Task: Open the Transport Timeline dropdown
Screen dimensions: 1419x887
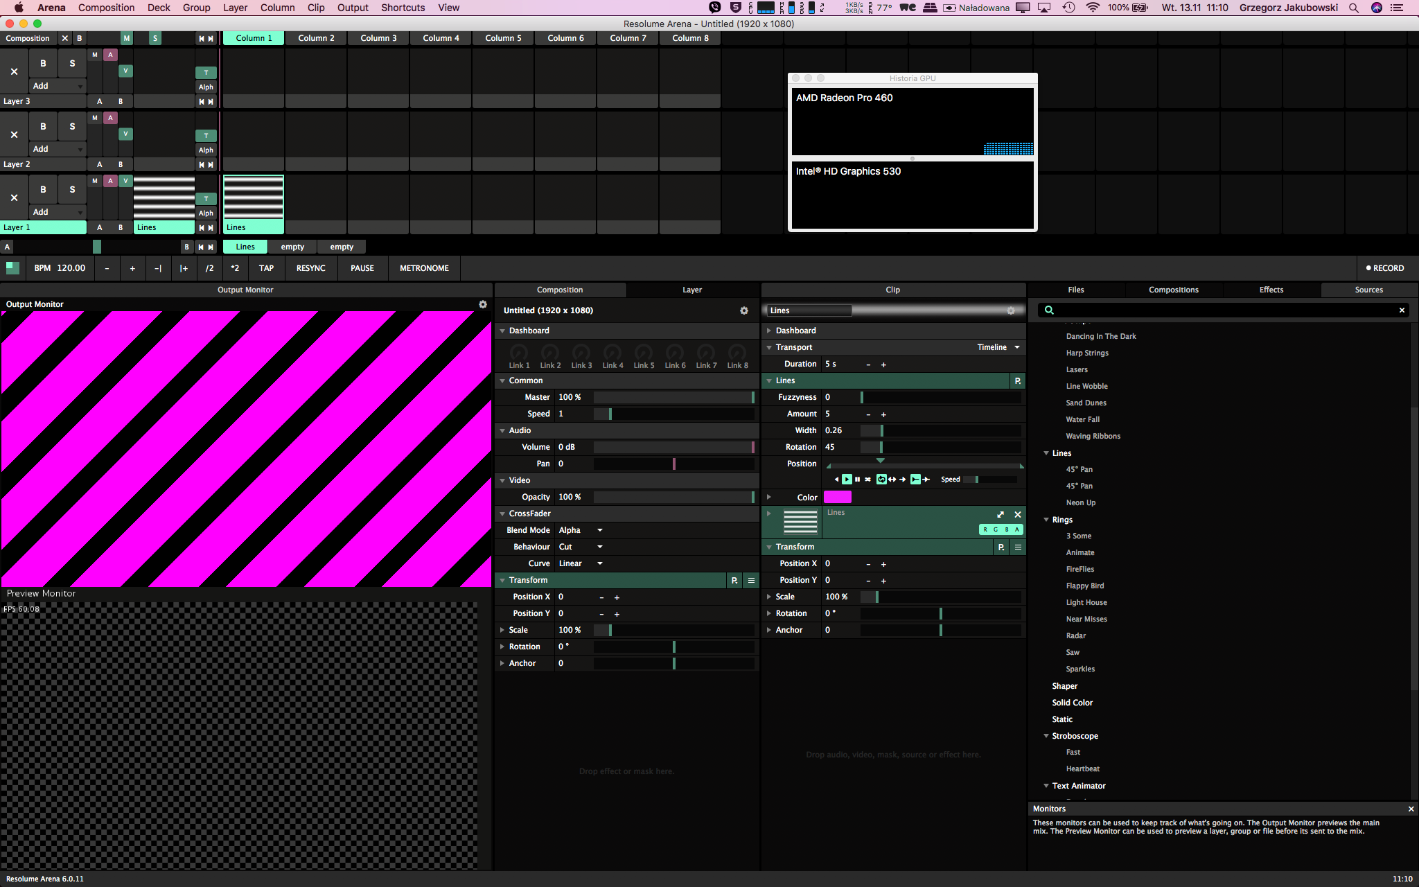Action: [998, 347]
